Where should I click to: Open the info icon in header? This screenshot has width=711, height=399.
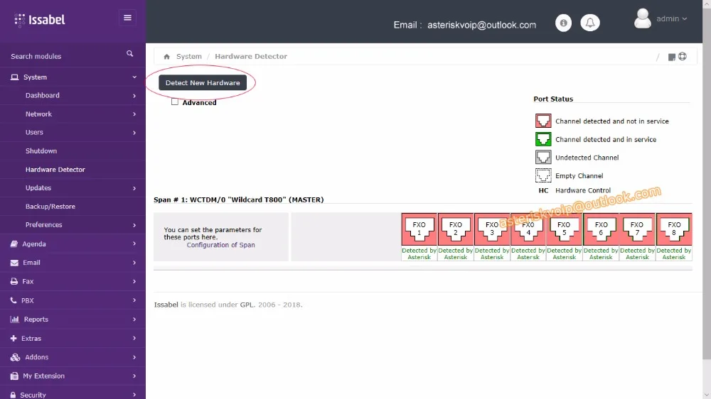point(563,23)
